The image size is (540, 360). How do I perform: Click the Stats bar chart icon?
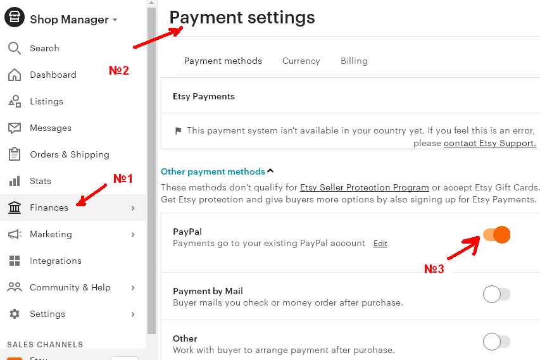tap(15, 181)
